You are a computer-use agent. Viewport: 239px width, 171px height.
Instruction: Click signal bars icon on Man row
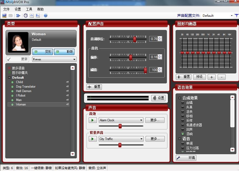pos(67,100)
